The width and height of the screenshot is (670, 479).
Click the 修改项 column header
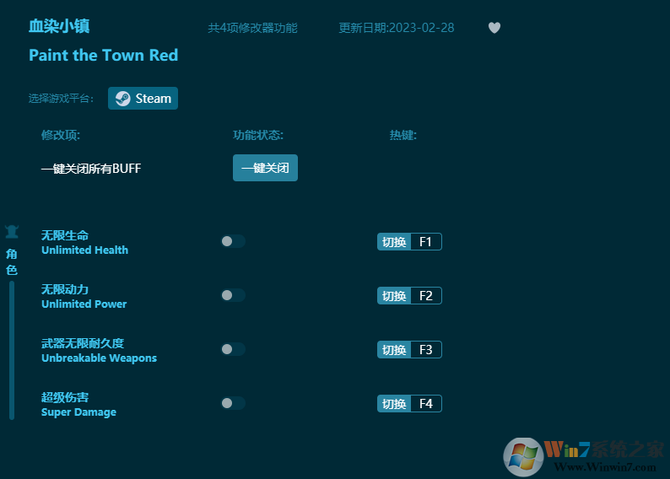[x=61, y=135]
